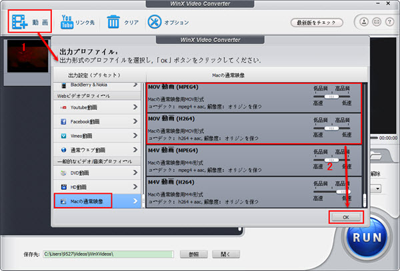Viewport: 400px width, 271px height.
Task: Click the 参照 browse button
Action: 194,254
